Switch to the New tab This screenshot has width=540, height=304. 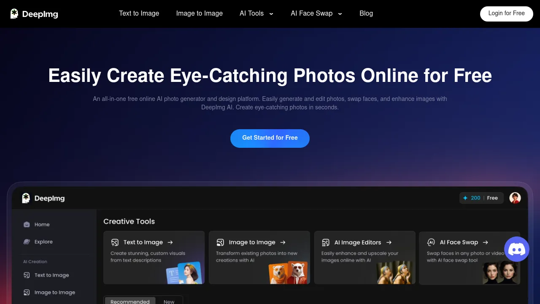[x=169, y=301]
